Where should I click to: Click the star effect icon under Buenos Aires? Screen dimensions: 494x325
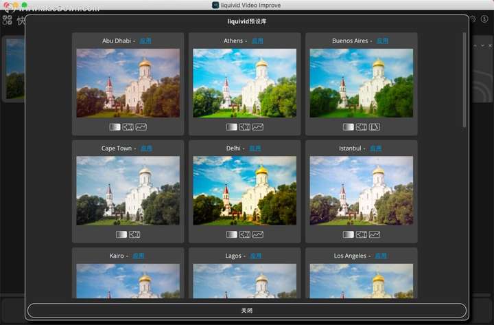tap(362, 127)
